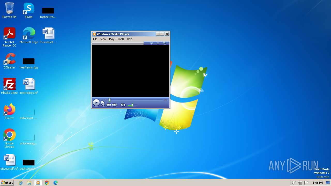Start playback with the round Play button
This screenshot has width=331, height=186.
pos(96,103)
